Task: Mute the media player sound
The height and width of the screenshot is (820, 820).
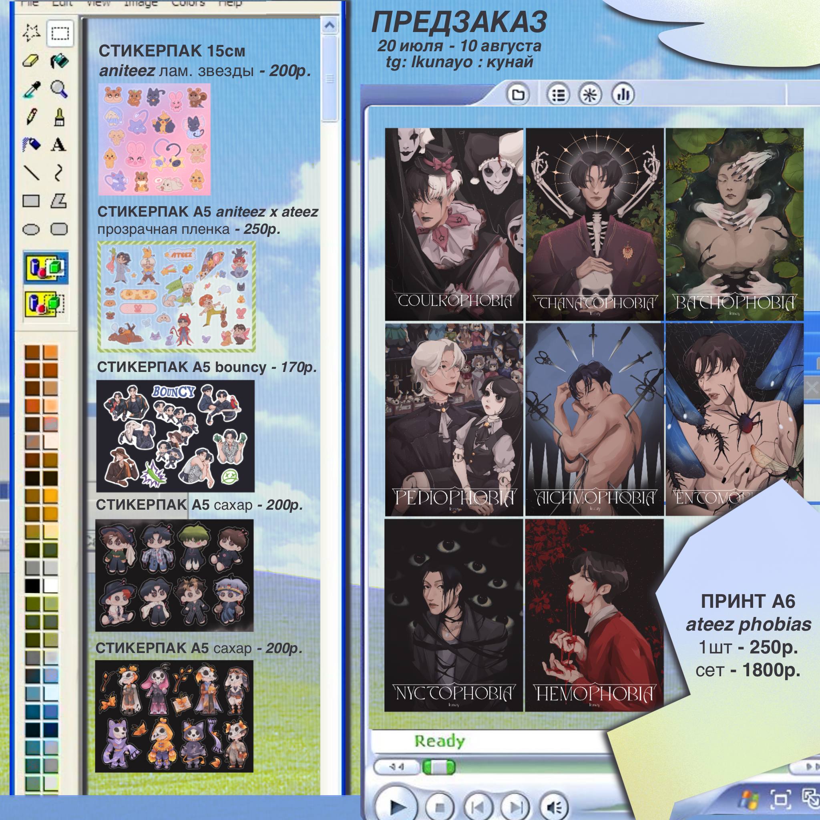Action: click(554, 806)
